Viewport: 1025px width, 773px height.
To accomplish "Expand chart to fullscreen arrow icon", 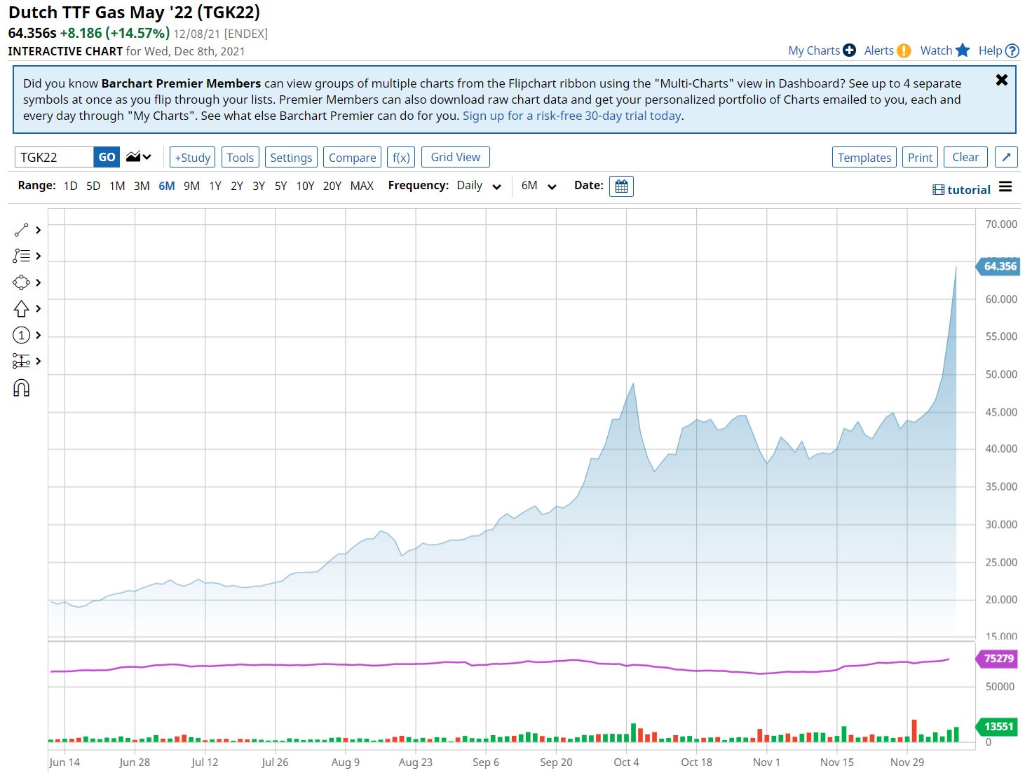I will click(1006, 157).
